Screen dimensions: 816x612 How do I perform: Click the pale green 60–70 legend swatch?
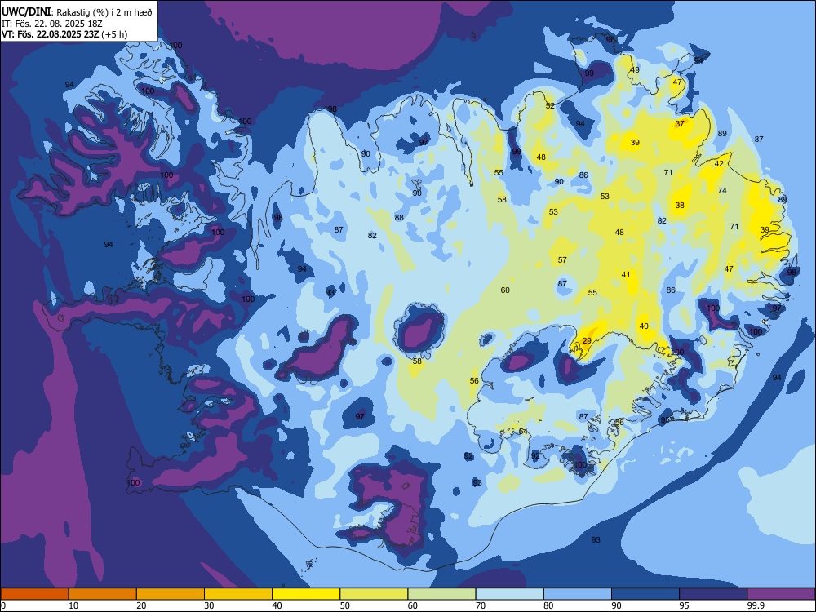pos(441,594)
